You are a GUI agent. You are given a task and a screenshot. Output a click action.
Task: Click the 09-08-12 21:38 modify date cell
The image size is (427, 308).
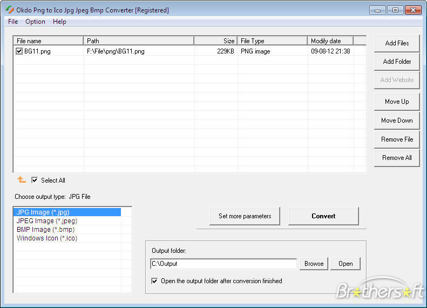pos(330,51)
